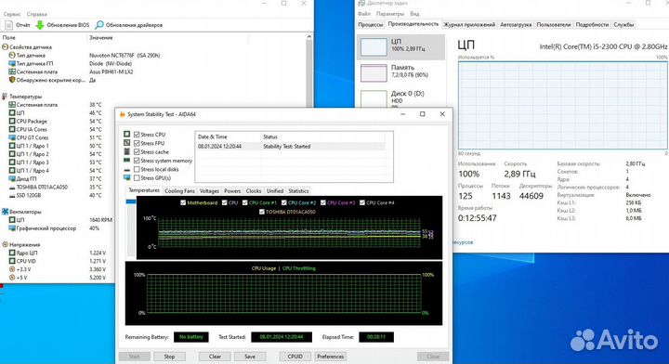Open the Параметры menu in Task Manager

[x=390, y=14]
